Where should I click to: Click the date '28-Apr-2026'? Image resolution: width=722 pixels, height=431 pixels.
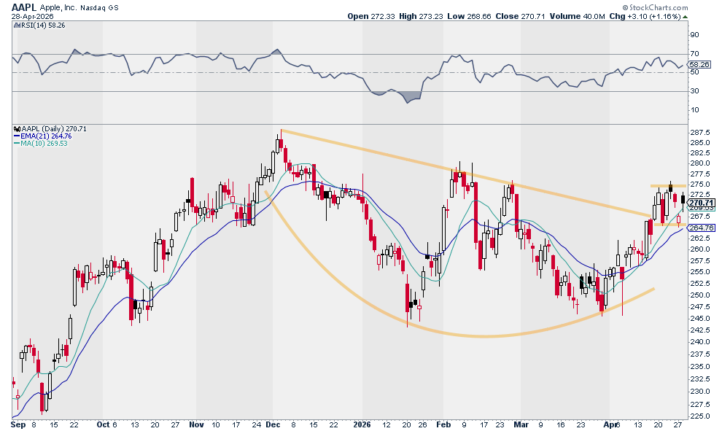click(32, 16)
